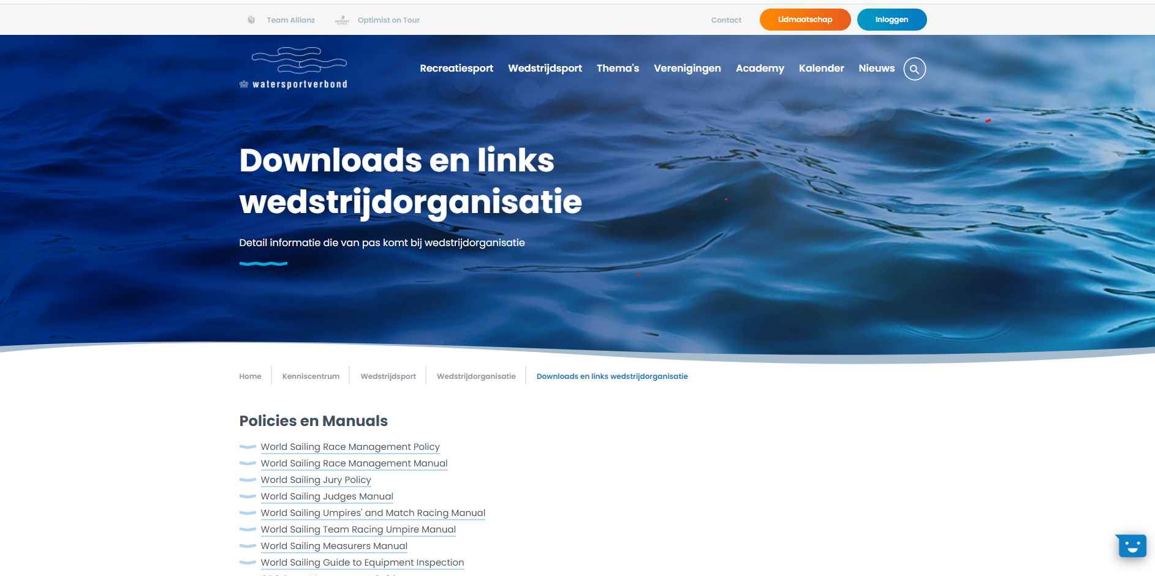Open World Sailing Race Management Policy

[350, 447]
